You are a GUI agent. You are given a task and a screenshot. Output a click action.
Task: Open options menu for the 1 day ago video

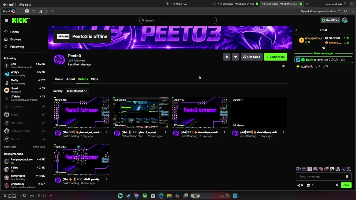106,132
